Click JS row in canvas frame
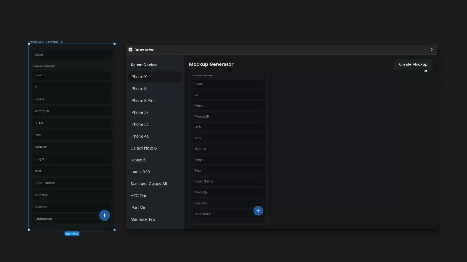The width and height of the screenshot is (467, 262). pyautogui.click(x=72, y=87)
